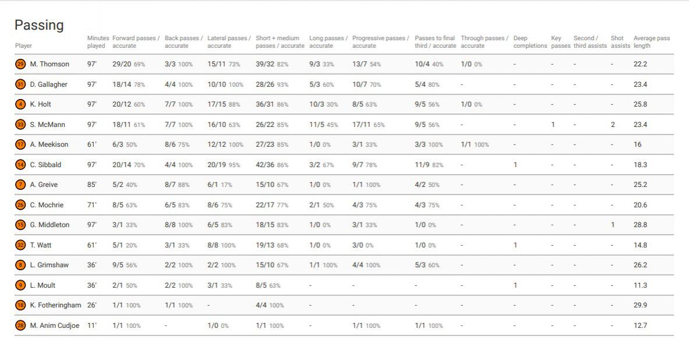Select A. Meekison's number 17 jersey badge
Viewport: 689px width, 343px height.
point(20,144)
